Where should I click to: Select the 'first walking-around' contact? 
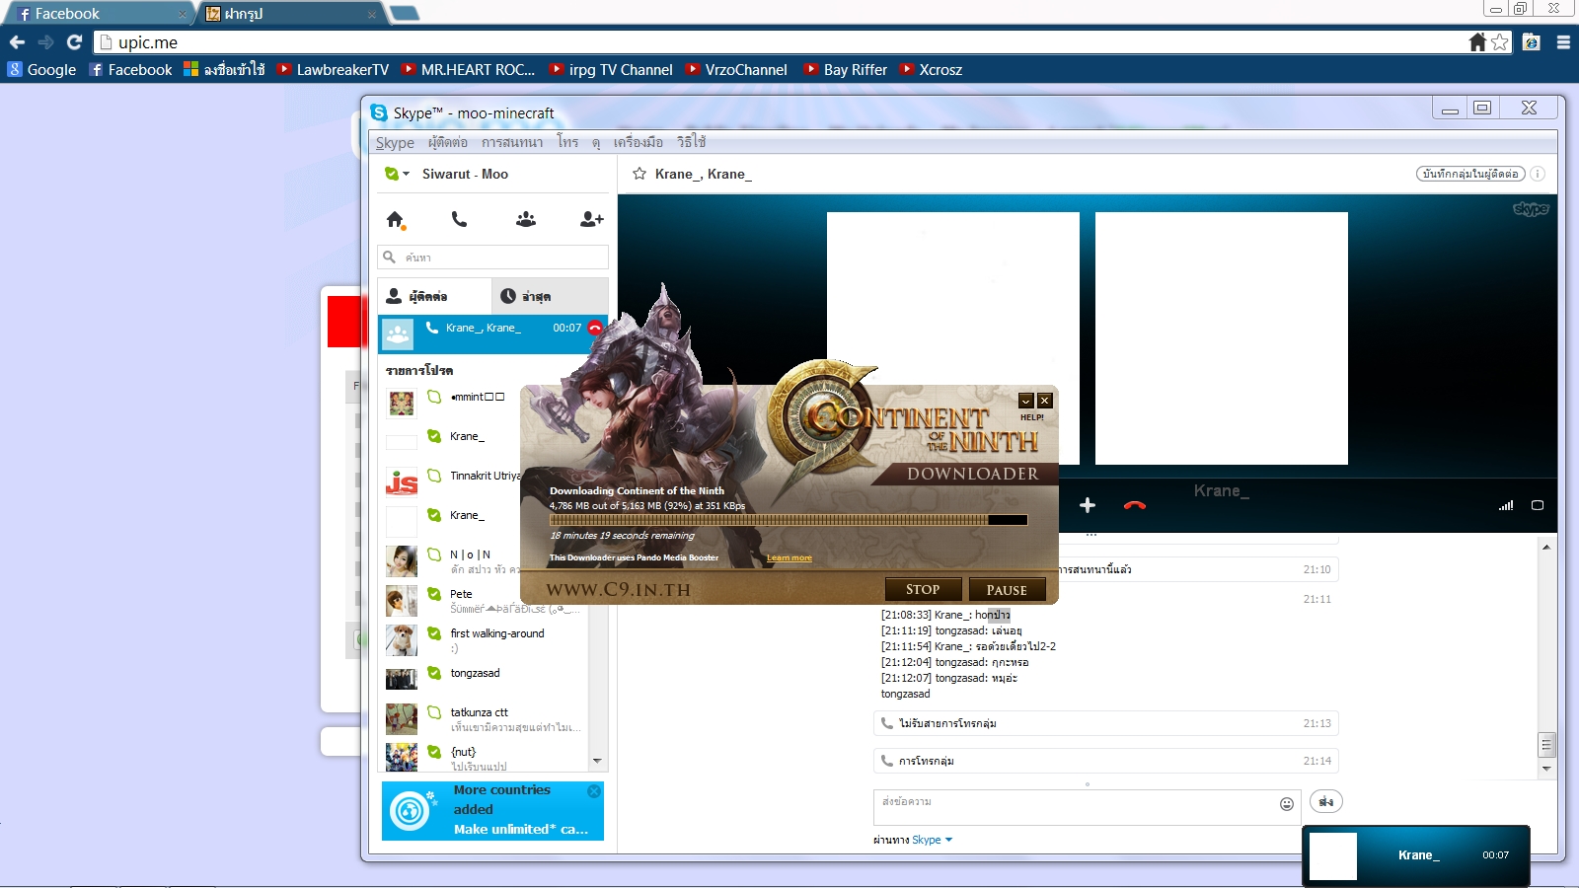click(x=484, y=640)
